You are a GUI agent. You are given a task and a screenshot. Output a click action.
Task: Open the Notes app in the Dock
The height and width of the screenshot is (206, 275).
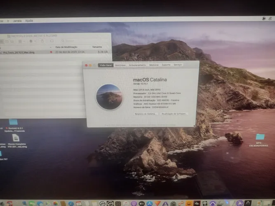[94, 204]
